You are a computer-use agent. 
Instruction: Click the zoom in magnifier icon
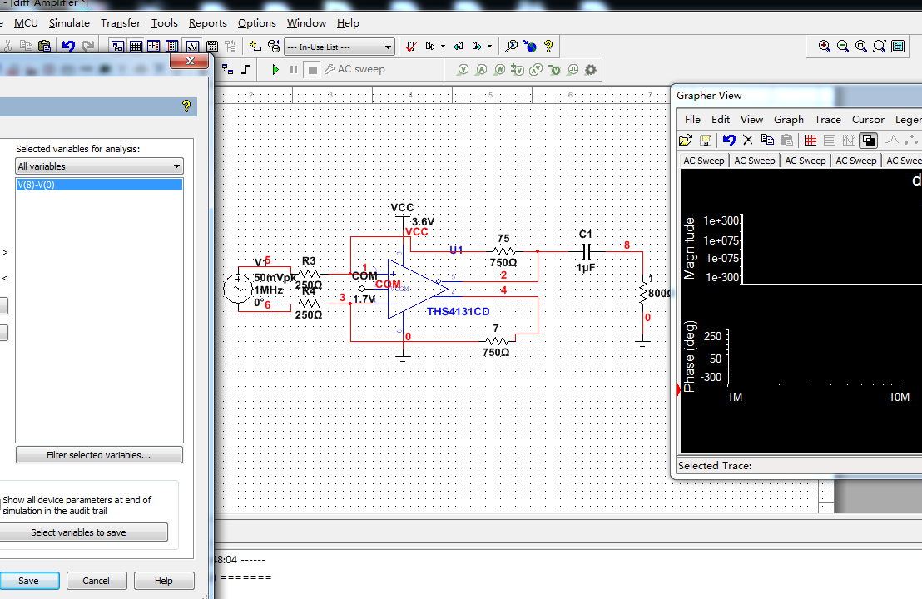click(824, 47)
